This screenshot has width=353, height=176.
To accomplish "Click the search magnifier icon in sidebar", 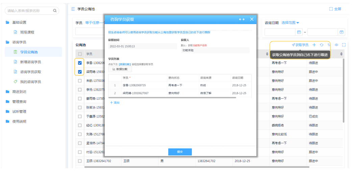I will (x=55, y=11).
